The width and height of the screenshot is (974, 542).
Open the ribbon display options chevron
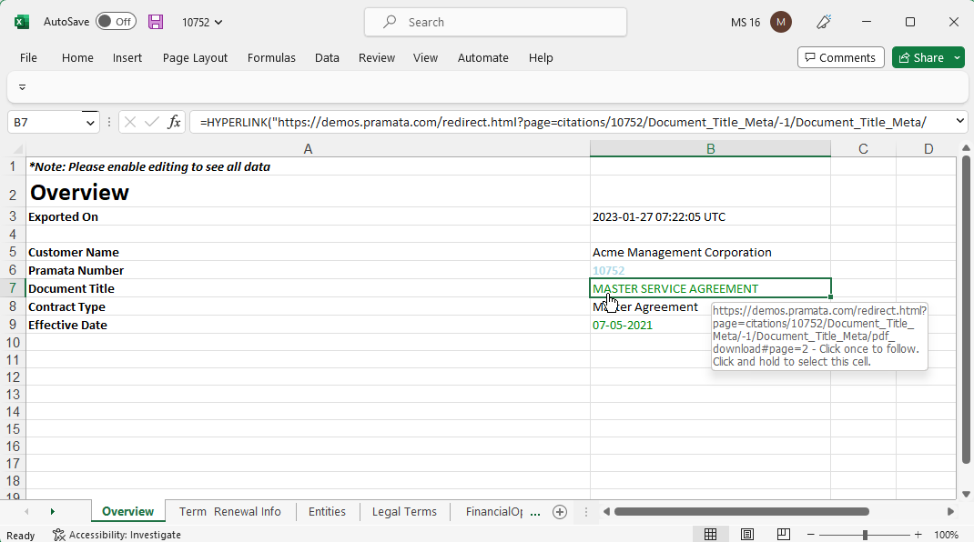tap(23, 87)
